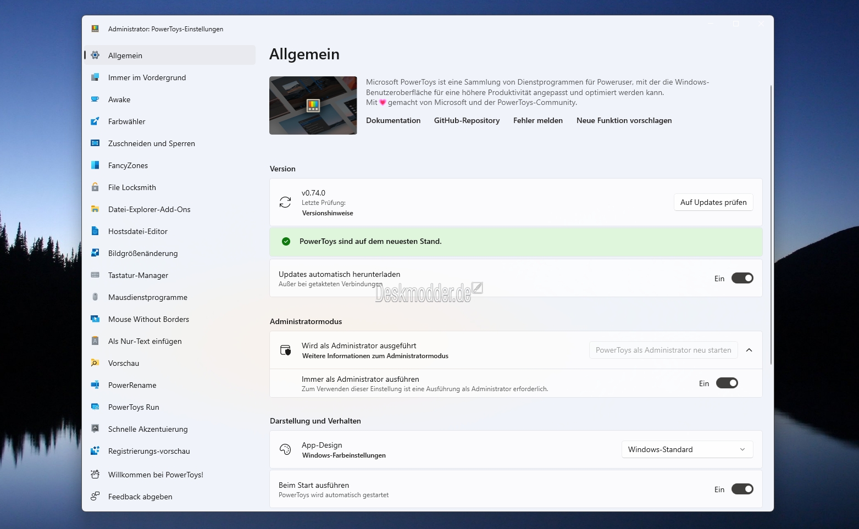Click Neue Funktion vorschlagen link

point(624,120)
